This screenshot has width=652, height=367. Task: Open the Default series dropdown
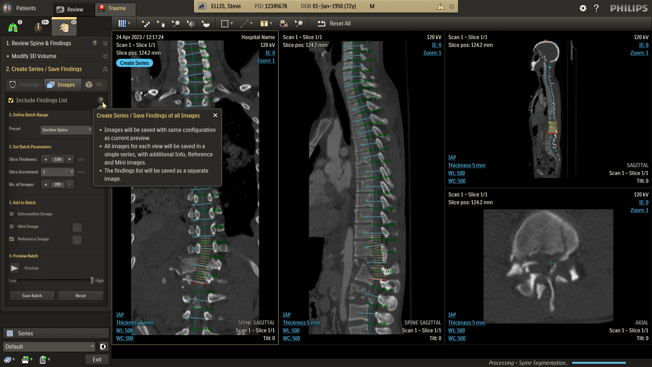pos(49,347)
